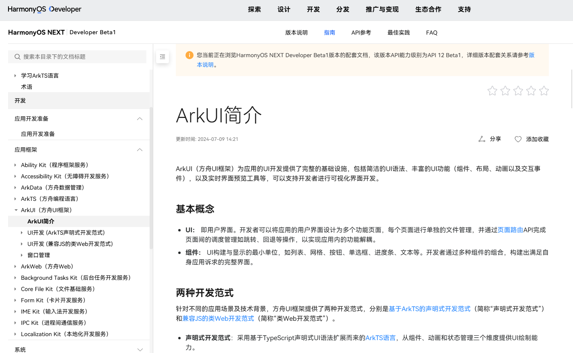Image resolution: width=573 pixels, height=353 pixels.
Task: Toggle the sidebar collapse icon
Action: (x=163, y=57)
